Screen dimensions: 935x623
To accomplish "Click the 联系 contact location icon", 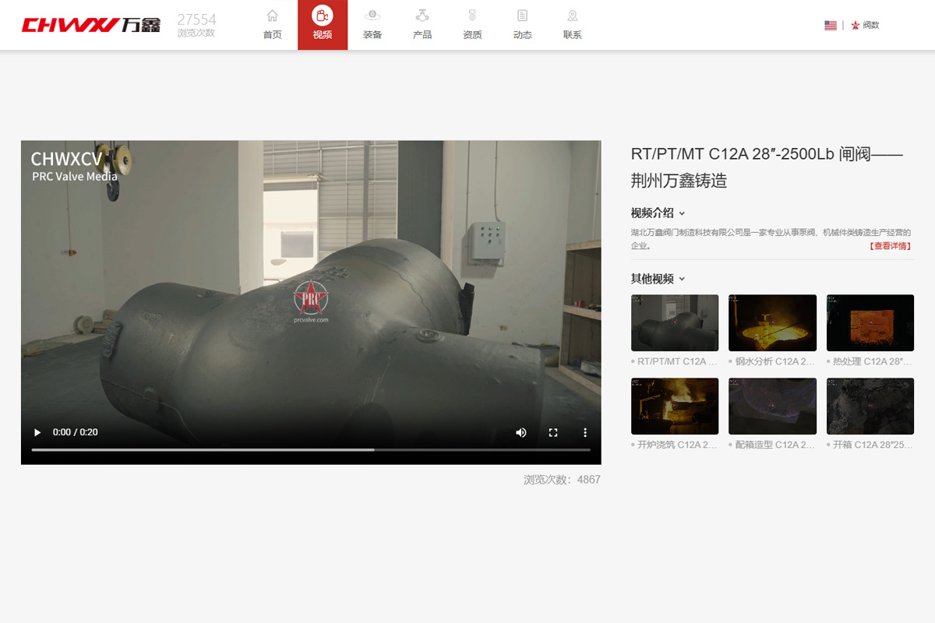I will pos(572,16).
